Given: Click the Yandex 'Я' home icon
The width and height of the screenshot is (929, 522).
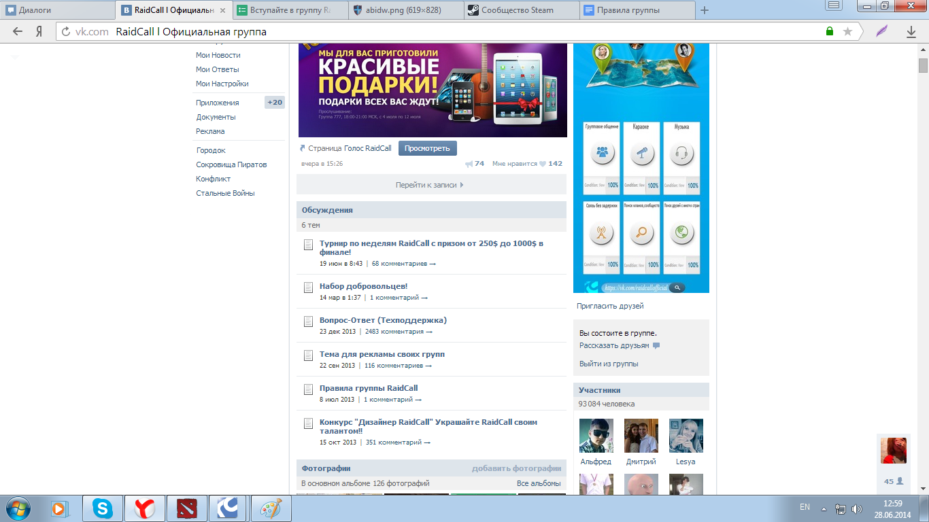Looking at the screenshot, I should tap(39, 31).
